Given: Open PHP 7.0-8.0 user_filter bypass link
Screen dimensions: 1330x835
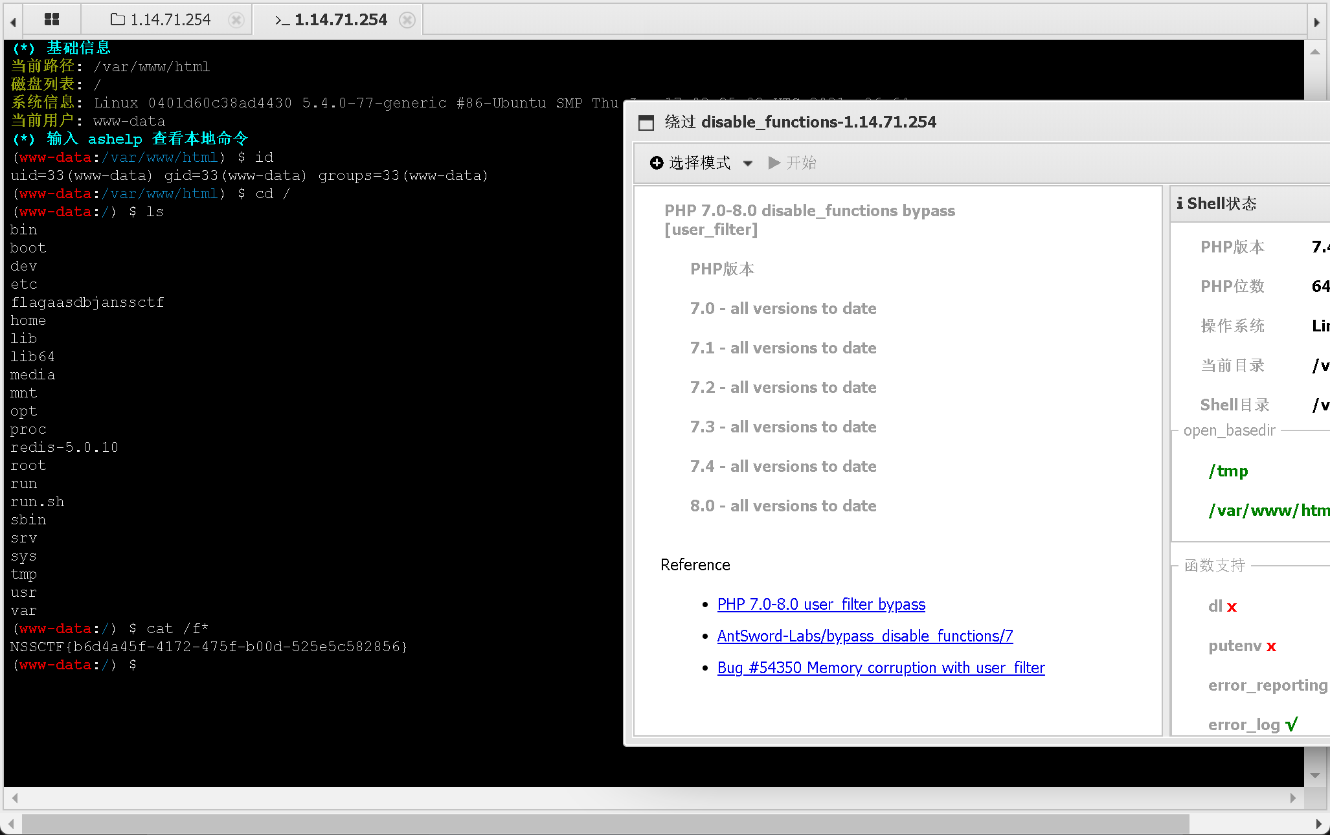Looking at the screenshot, I should click(x=821, y=605).
